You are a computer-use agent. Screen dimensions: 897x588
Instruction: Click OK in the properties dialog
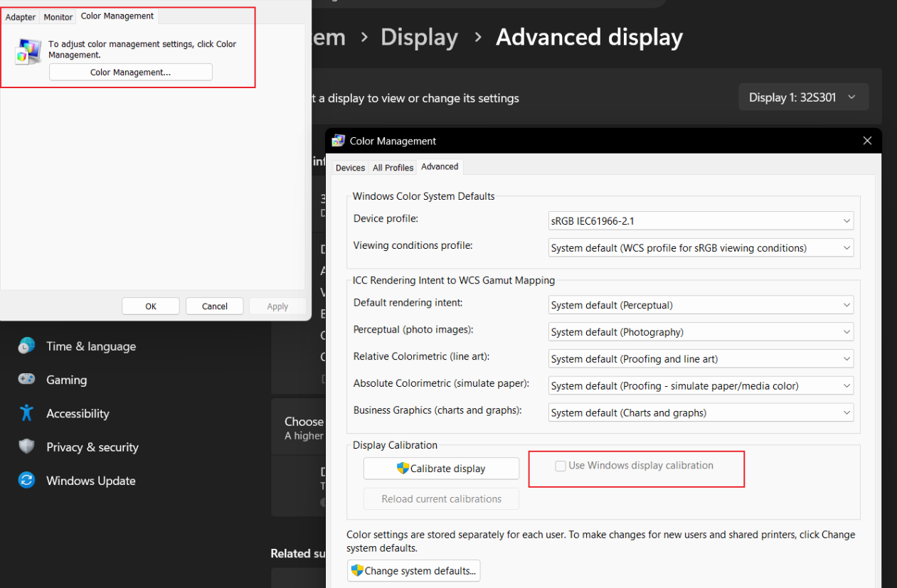tap(151, 306)
